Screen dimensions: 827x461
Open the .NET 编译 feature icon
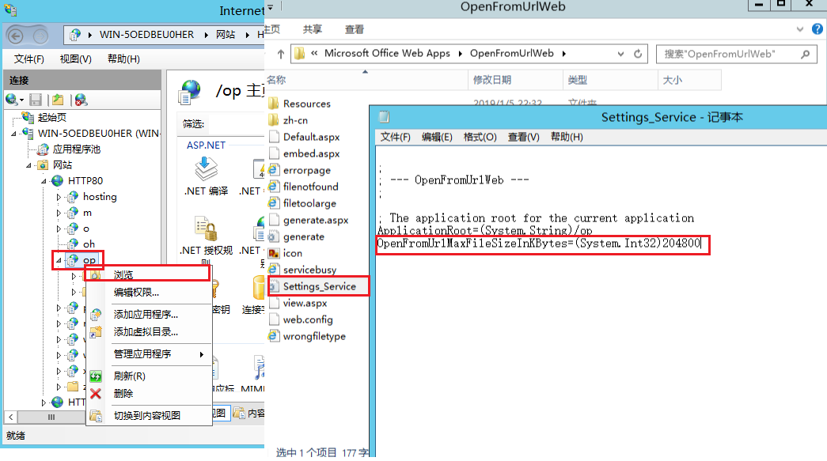[x=207, y=168]
